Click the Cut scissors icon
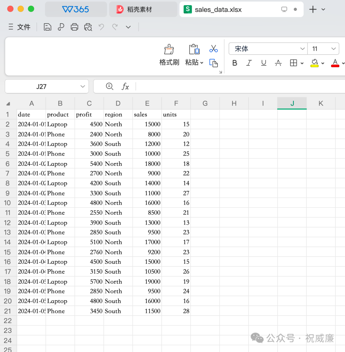Screen dimensions: 345x352 [213, 49]
